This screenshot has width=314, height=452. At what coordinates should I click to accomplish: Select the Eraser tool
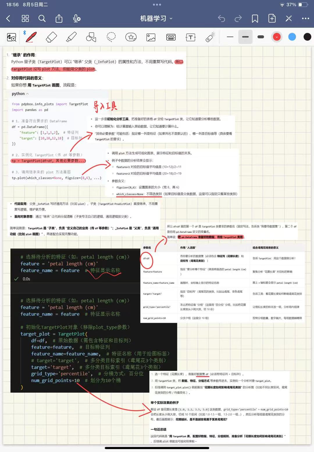tap(51, 37)
